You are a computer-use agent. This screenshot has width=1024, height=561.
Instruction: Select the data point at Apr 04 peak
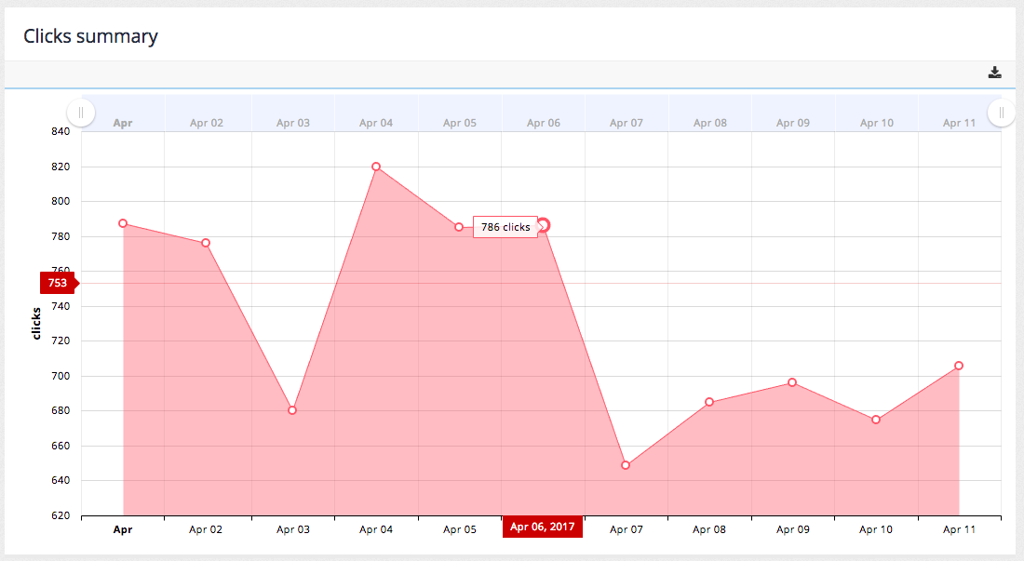pyautogui.click(x=376, y=167)
